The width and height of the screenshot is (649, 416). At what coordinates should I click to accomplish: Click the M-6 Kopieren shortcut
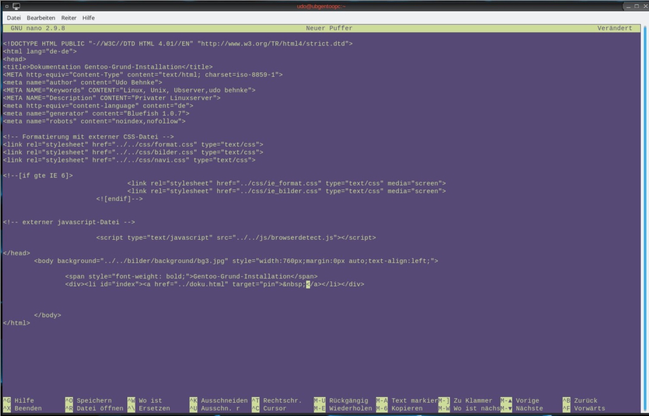click(x=399, y=408)
